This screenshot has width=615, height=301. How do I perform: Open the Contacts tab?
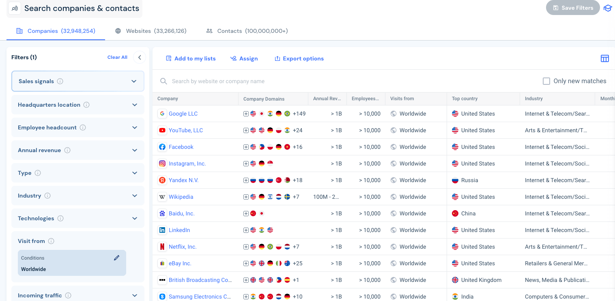247,31
